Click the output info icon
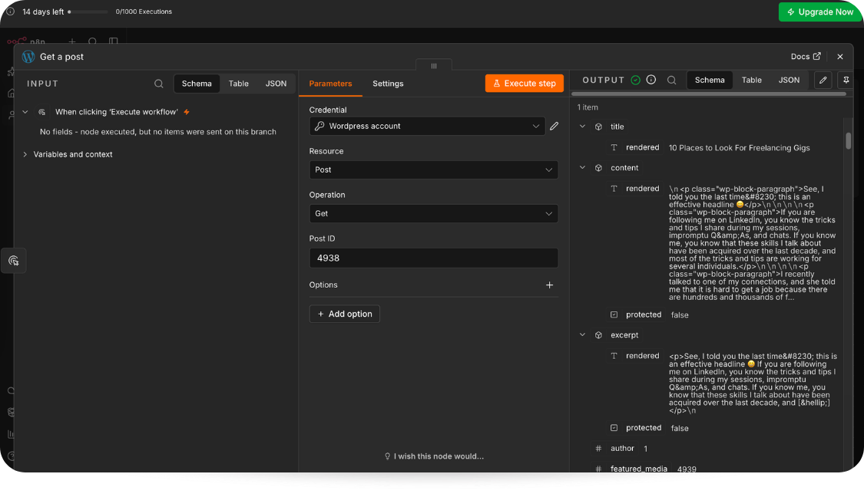This screenshot has width=864, height=497. [651, 80]
